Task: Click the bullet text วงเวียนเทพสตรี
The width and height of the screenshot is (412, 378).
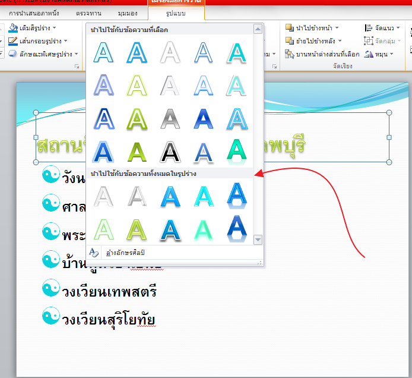Action: coord(109,291)
